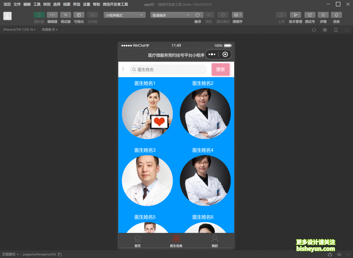Open doctor 医生姓名3 photo
This screenshot has height=258, width=353.
click(x=147, y=181)
